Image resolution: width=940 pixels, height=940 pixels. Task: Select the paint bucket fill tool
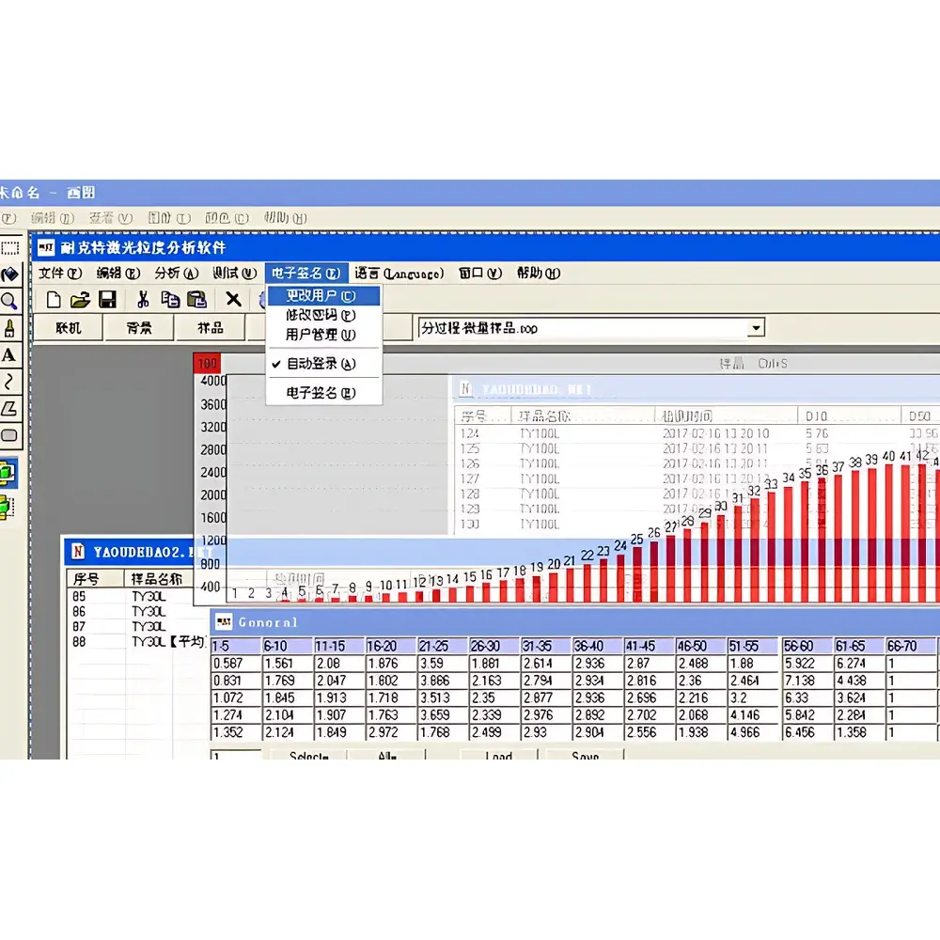pyautogui.click(x=10, y=274)
